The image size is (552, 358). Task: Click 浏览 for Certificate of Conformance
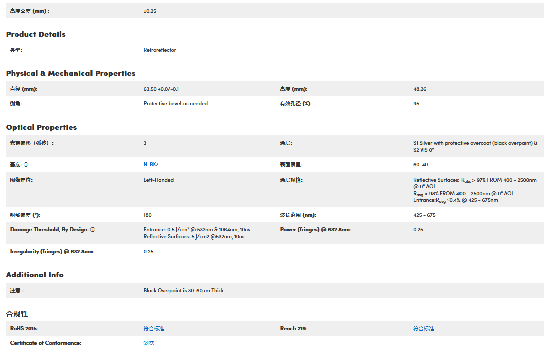pos(149,343)
